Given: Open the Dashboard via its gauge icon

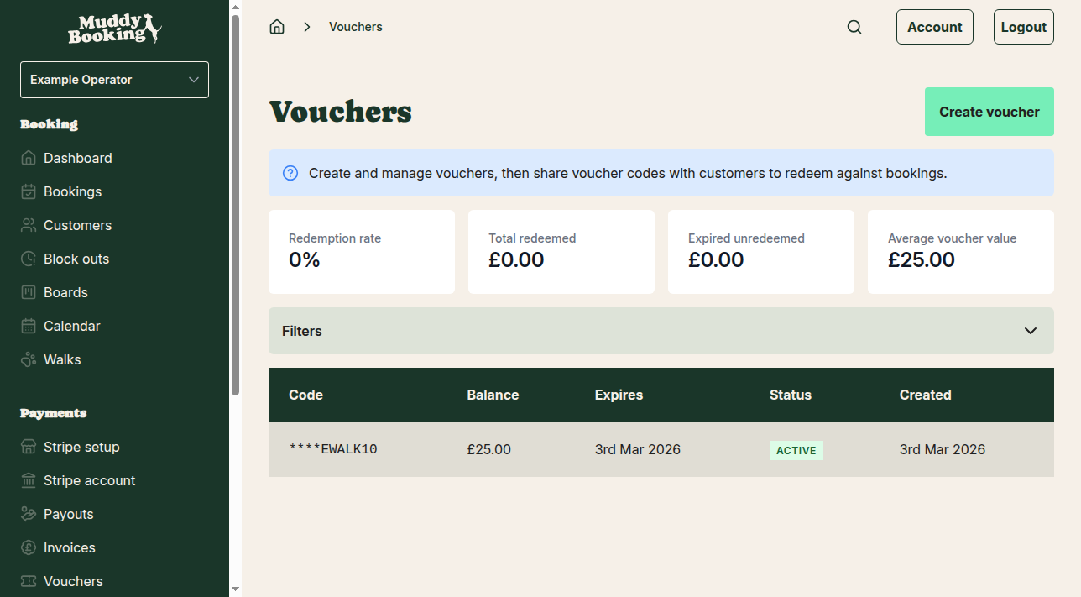Looking at the screenshot, I should click(27, 158).
